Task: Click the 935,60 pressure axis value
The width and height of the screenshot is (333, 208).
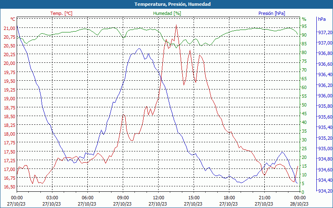Action: 325,117
